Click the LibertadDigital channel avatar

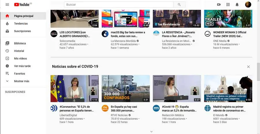point(54,108)
